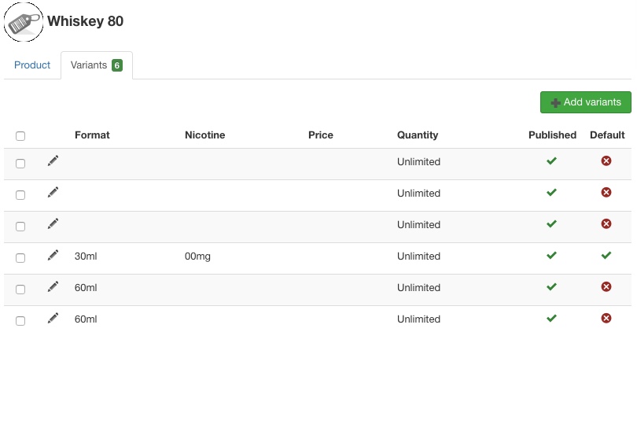Click the edit pencil in the first variant row

(x=53, y=161)
